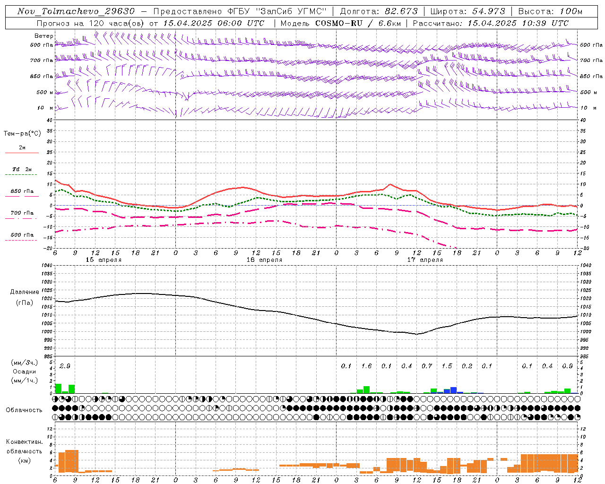This screenshot has width=605, height=484.
Task: Click the Прогноз на 120 часа(ов) text
Action: pos(91,23)
